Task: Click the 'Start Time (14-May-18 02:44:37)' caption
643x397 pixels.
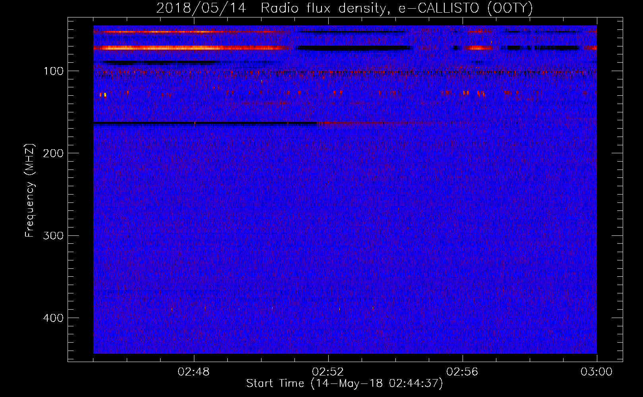Action: point(345,384)
